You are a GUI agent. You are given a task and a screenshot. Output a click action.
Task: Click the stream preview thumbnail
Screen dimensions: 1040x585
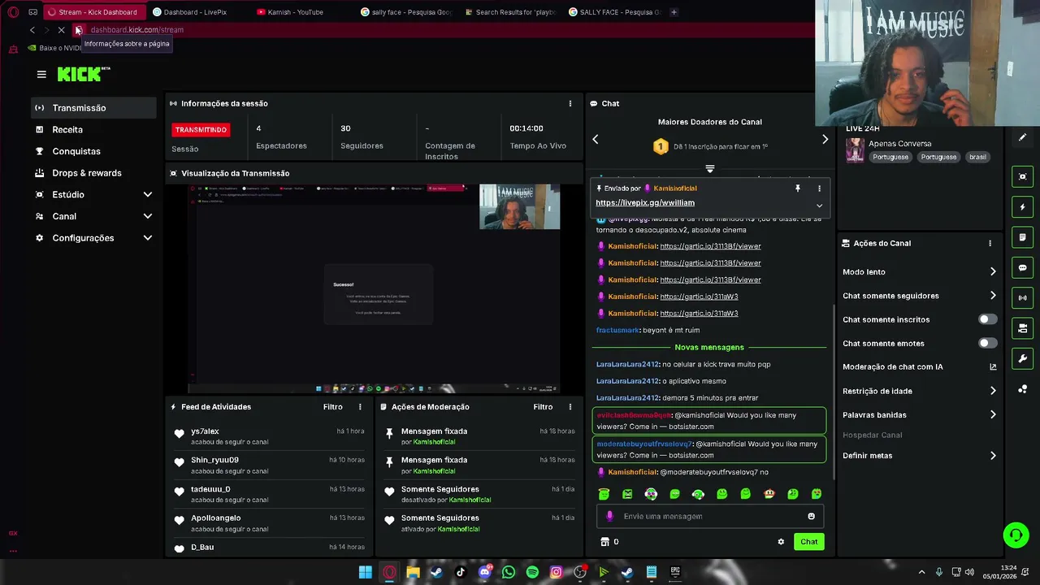[374, 288]
